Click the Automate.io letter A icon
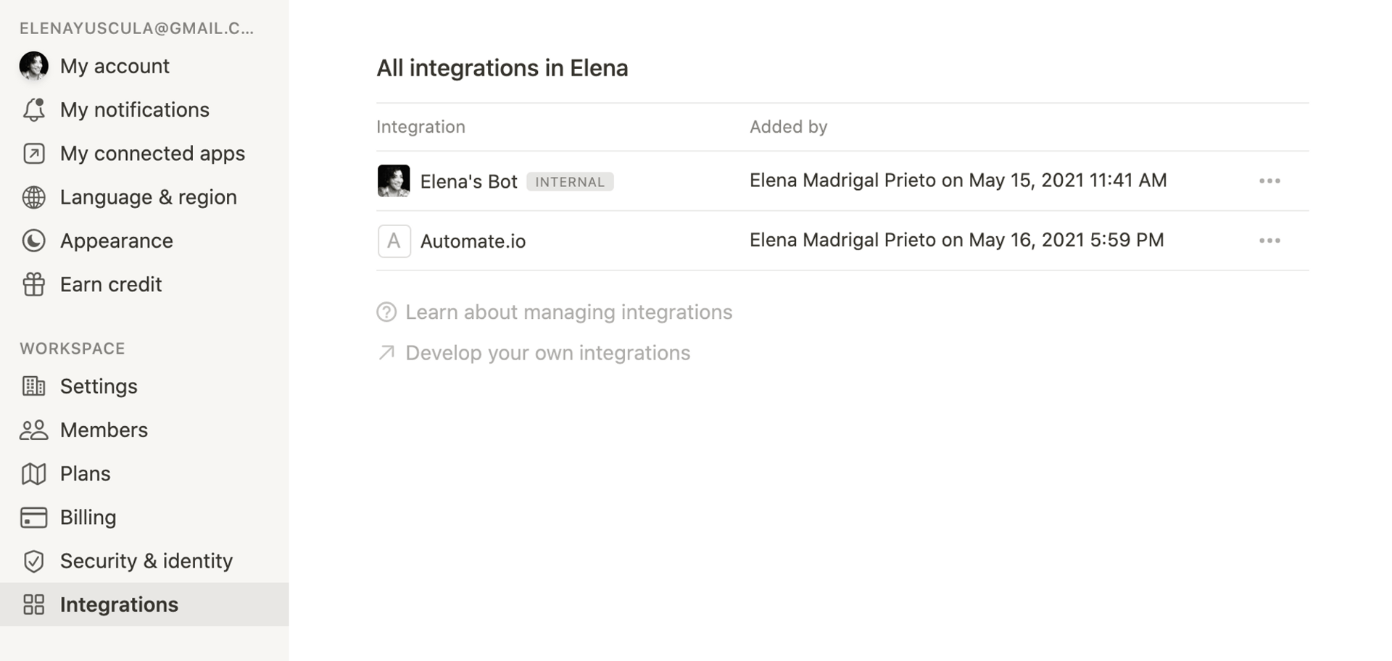This screenshot has width=1392, height=661. pos(394,241)
